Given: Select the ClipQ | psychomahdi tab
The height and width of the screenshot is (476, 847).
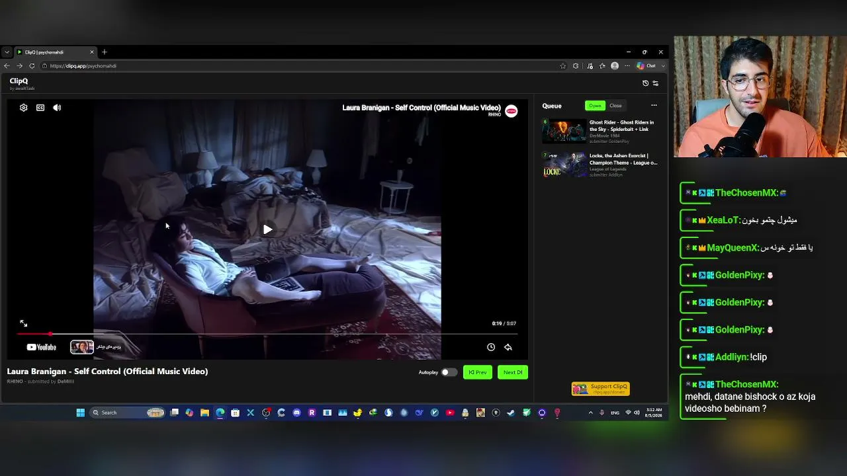Looking at the screenshot, I should pos(54,52).
